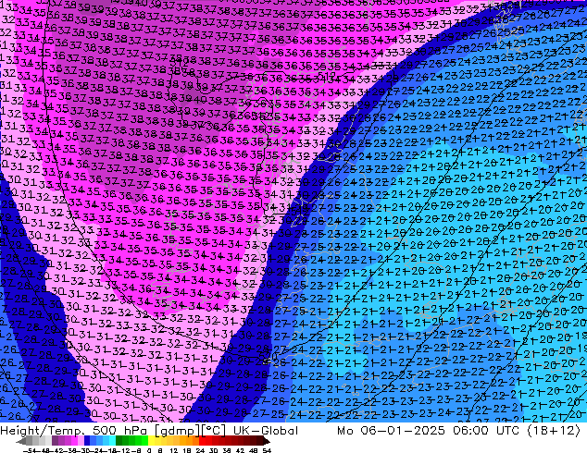The width and height of the screenshot is (587, 453).
Task: Pick the dark purple legend swatch
Action: pos(55,441)
